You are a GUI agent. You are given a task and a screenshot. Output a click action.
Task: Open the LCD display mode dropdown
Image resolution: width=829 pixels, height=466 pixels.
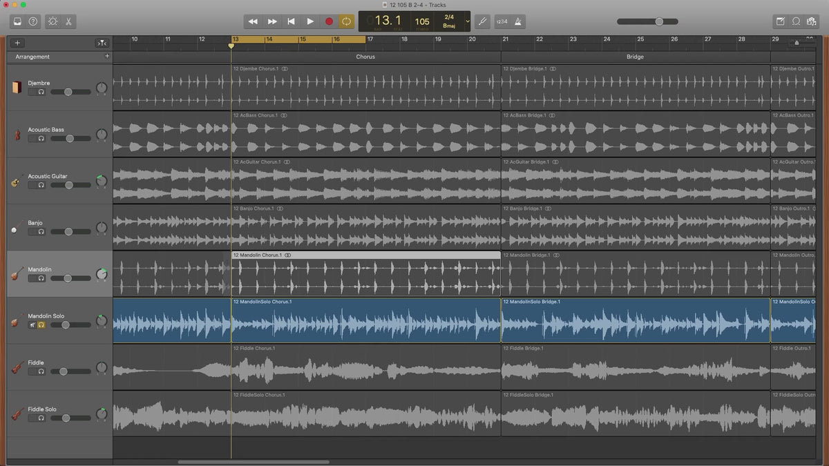pyautogui.click(x=468, y=21)
